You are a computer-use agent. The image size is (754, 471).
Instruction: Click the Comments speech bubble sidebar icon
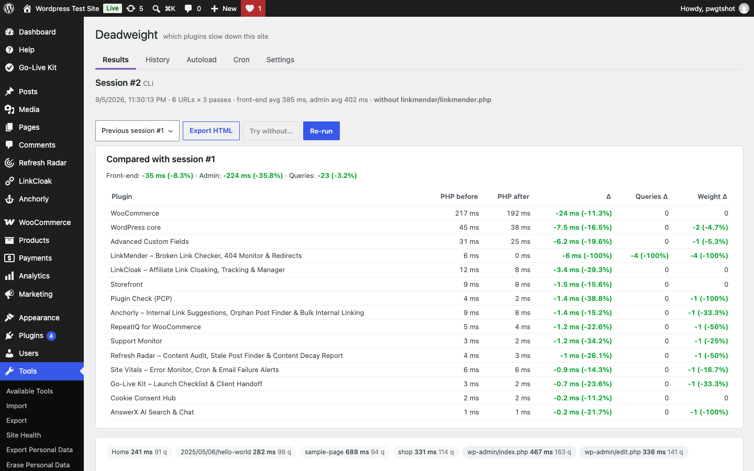[x=9, y=145]
